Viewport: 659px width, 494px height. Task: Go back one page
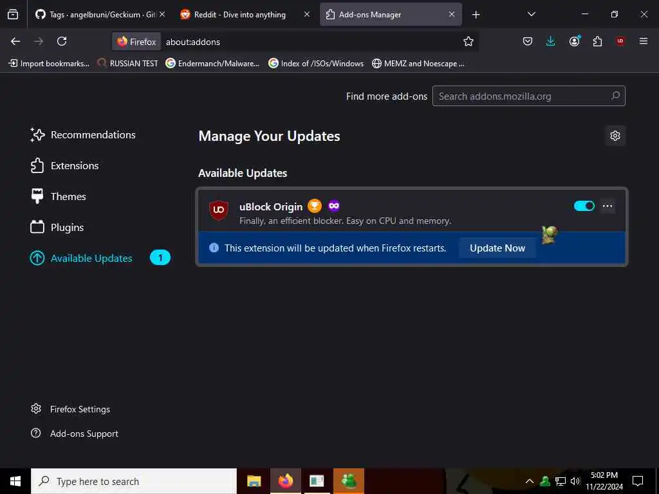15,41
